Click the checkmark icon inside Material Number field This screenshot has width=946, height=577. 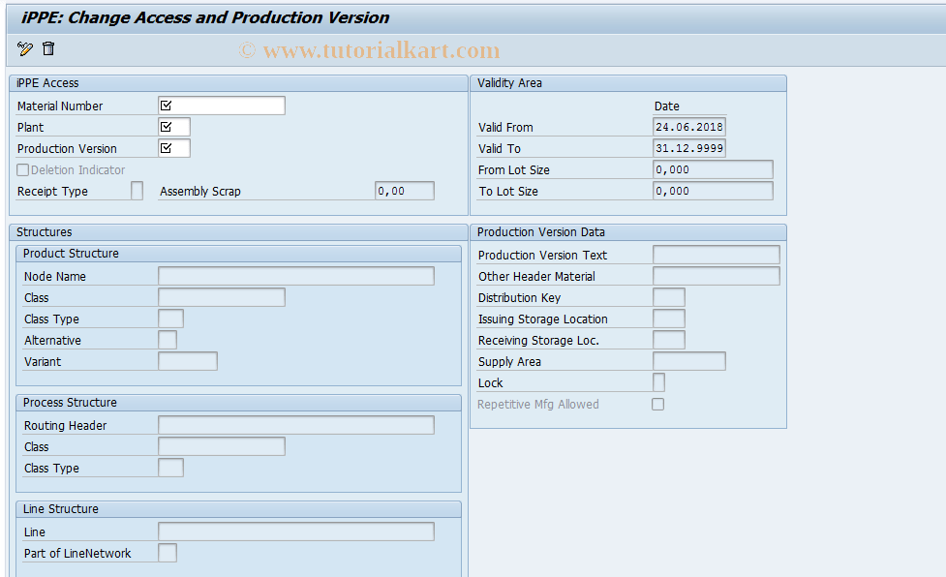[x=165, y=105]
